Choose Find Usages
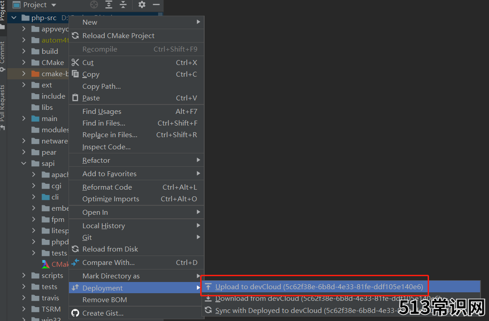This screenshot has height=321, width=489. [x=136, y=112]
